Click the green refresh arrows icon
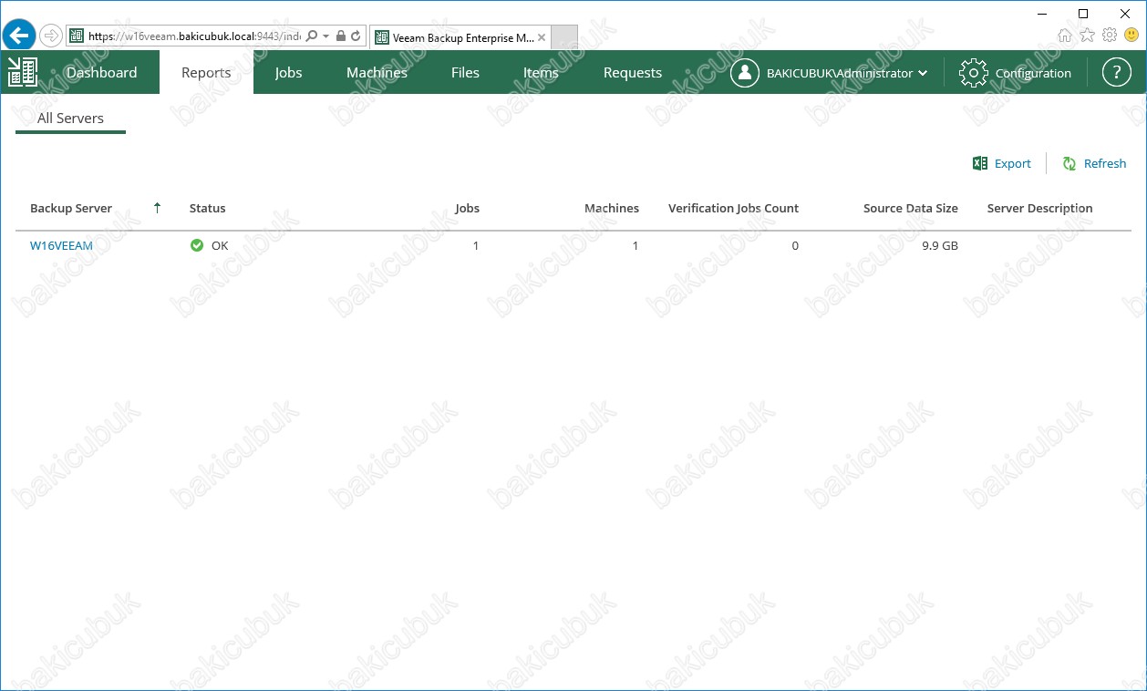 tap(1069, 163)
